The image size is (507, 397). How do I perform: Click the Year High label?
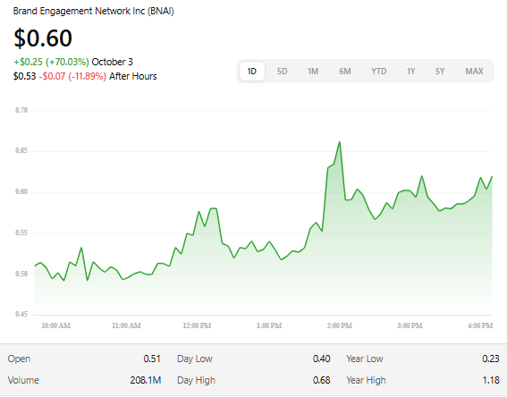pyautogui.click(x=366, y=381)
